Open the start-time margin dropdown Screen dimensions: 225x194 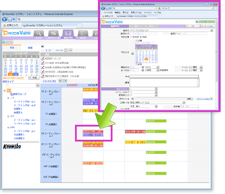click(x=201, y=67)
